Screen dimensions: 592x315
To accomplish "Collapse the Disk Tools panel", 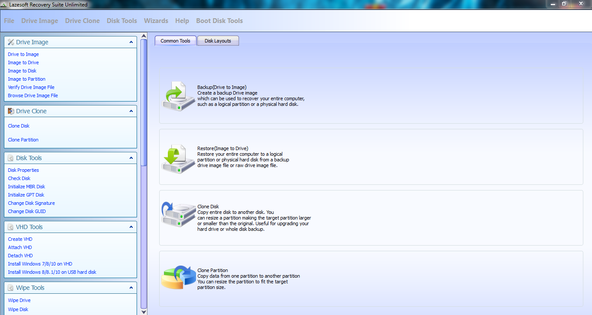I will tap(131, 158).
